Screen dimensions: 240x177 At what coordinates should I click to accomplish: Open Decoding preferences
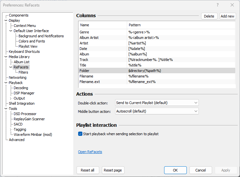(21, 88)
